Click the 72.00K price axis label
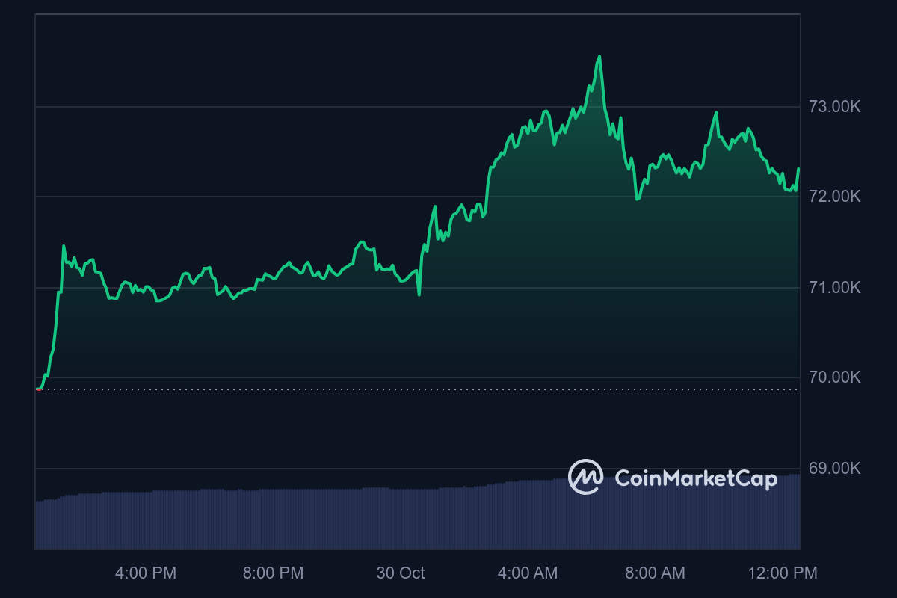The width and height of the screenshot is (897, 598). pos(835,197)
